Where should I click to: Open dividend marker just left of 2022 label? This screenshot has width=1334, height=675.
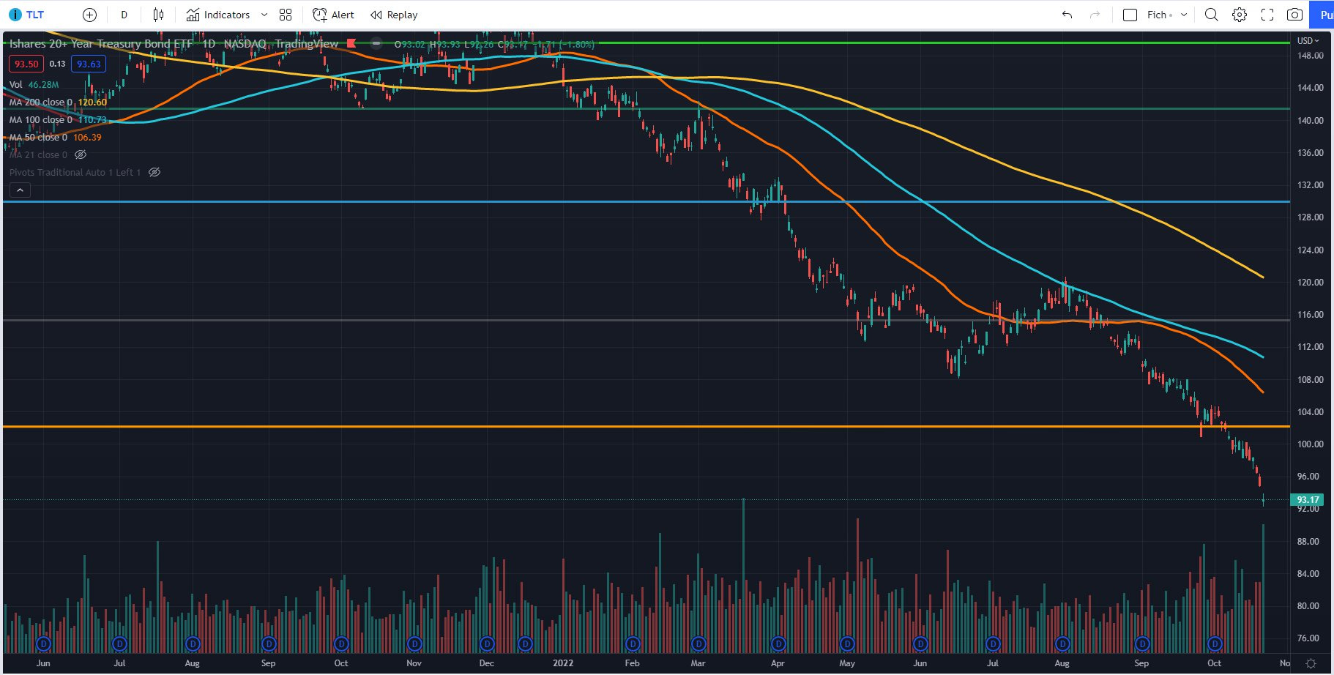click(x=525, y=644)
